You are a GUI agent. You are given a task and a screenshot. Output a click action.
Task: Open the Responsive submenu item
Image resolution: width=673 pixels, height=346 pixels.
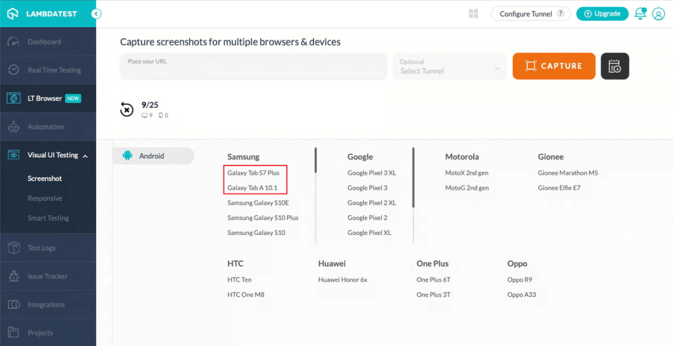pos(45,198)
